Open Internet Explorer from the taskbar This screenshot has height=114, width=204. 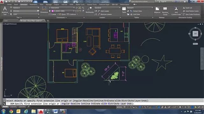pos(26,111)
